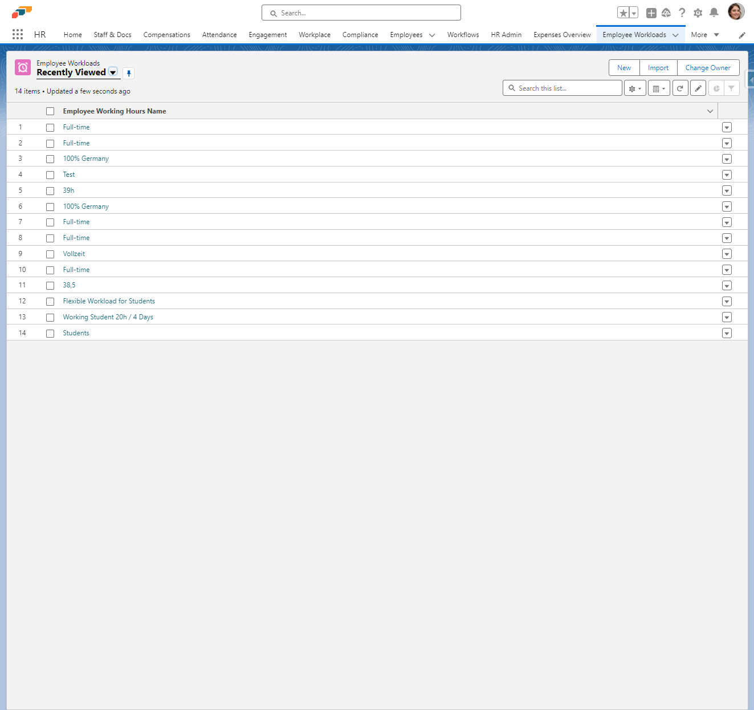
Task: Click the New button
Action: pos(623,67)
